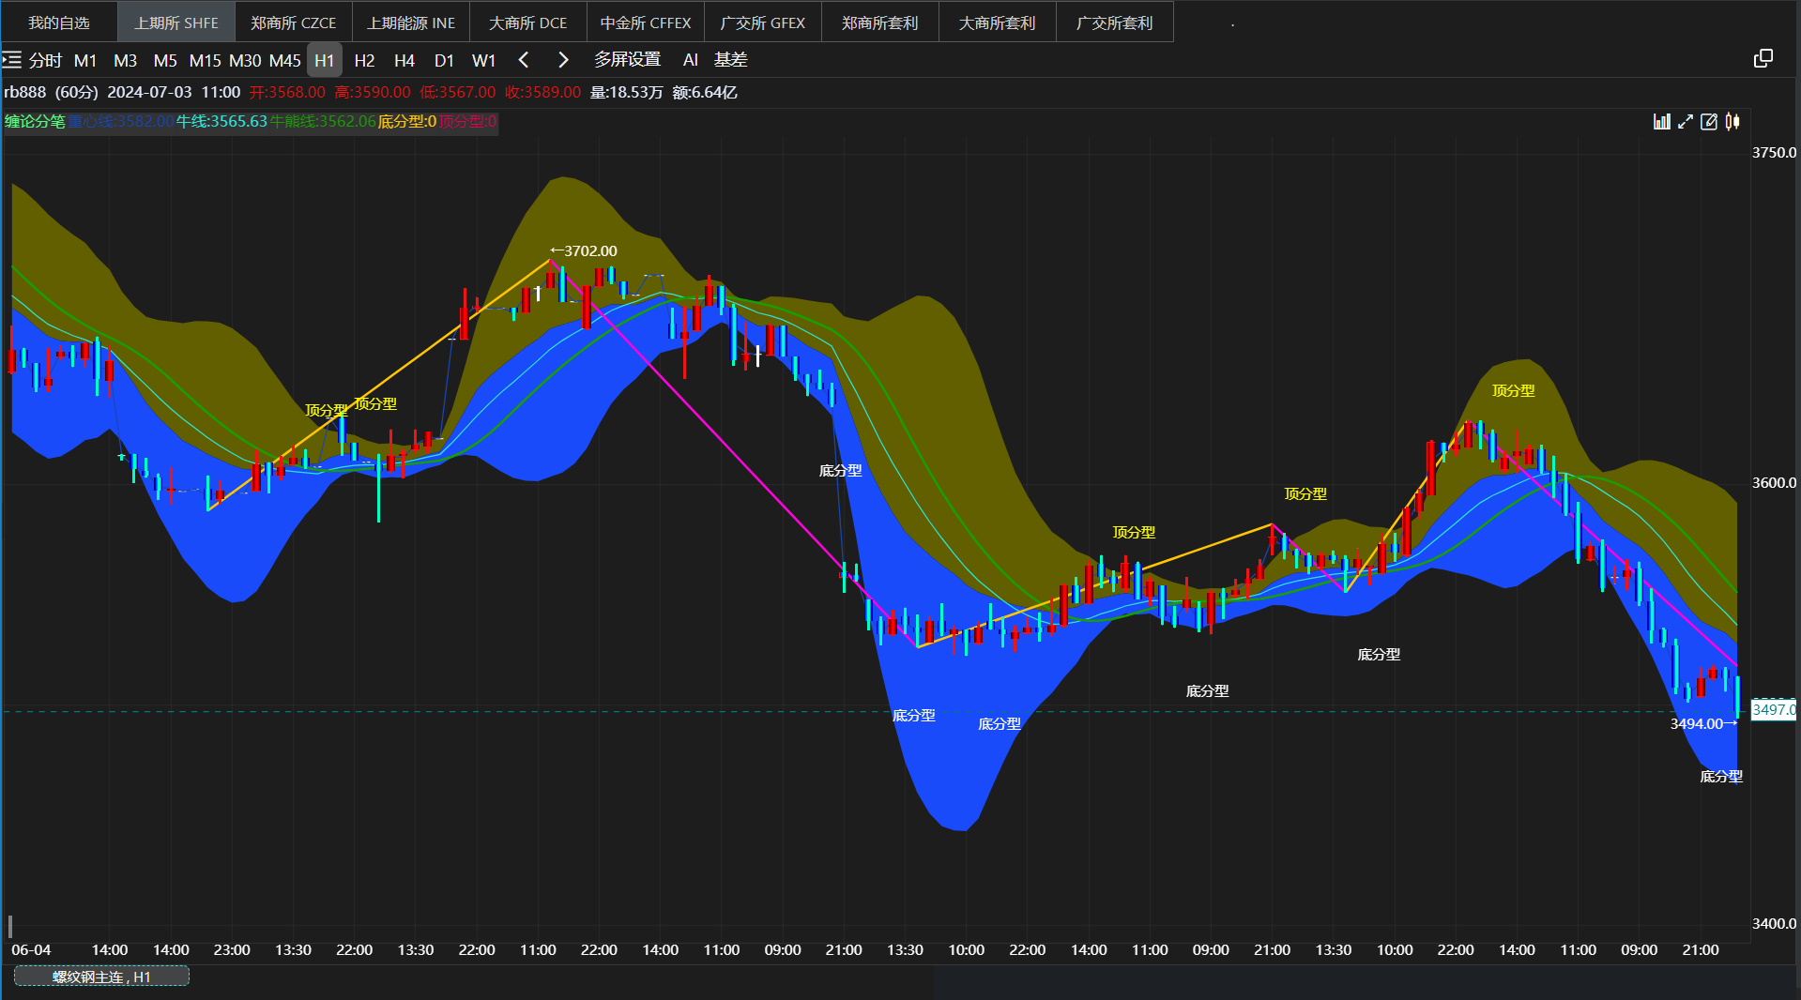This screenshot has width=1801, height=1000.
Task: Switch to 分时 intraday view
Action: (45, 60)
